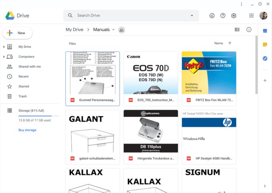Open the window three-dot menu
The image size is (272, 193).
point(241,4)
